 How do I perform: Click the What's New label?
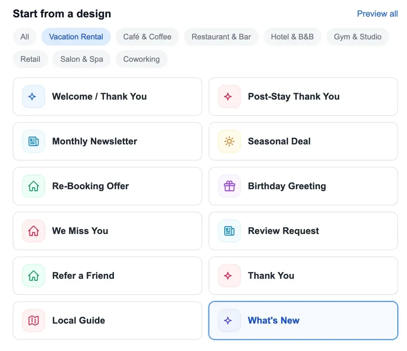[273, 320]
